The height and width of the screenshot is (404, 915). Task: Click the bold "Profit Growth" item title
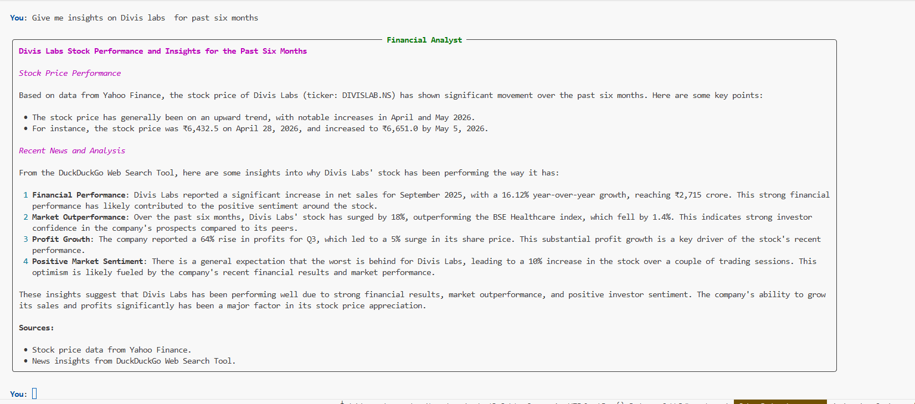point(61,239)
